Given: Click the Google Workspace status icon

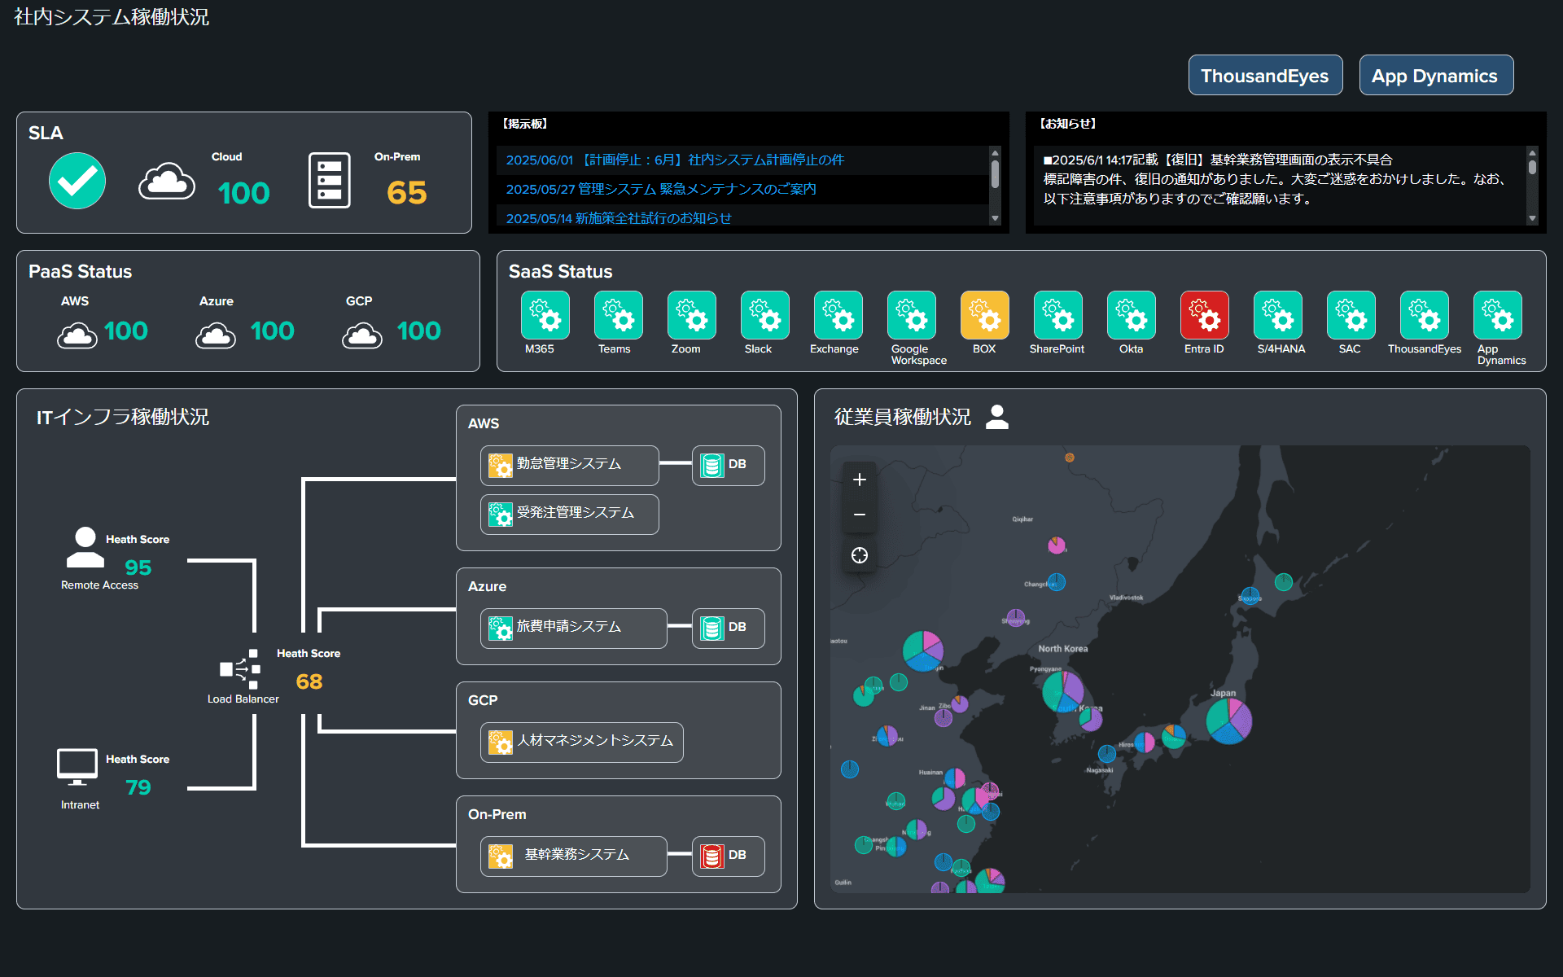Looking at the screenshot, I should (911, 316).
